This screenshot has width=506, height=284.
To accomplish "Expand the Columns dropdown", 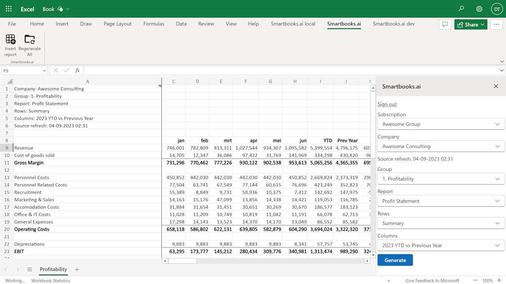I will (441, 246).
